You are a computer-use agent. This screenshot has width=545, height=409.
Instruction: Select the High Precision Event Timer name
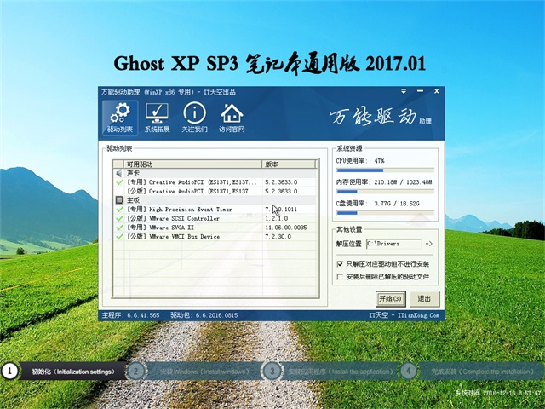pyautogui.click(x=191, y=210)
